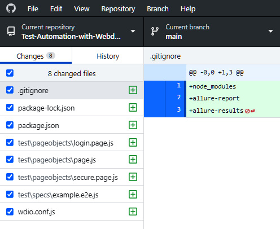
Task: Select the package-lock.json file row
Action: coord(72,108)
